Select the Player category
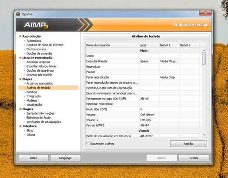The width and height of the screenshot is (228, 178). [27, 79]
